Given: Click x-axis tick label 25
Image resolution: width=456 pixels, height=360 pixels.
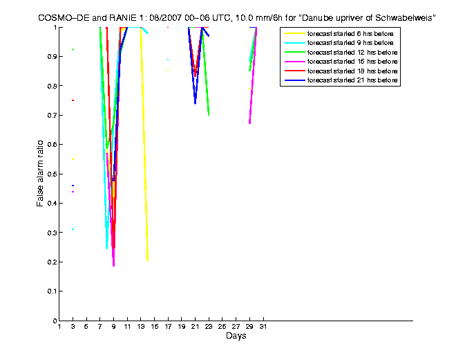Looking at the screenshot, I should coord(222,327).
